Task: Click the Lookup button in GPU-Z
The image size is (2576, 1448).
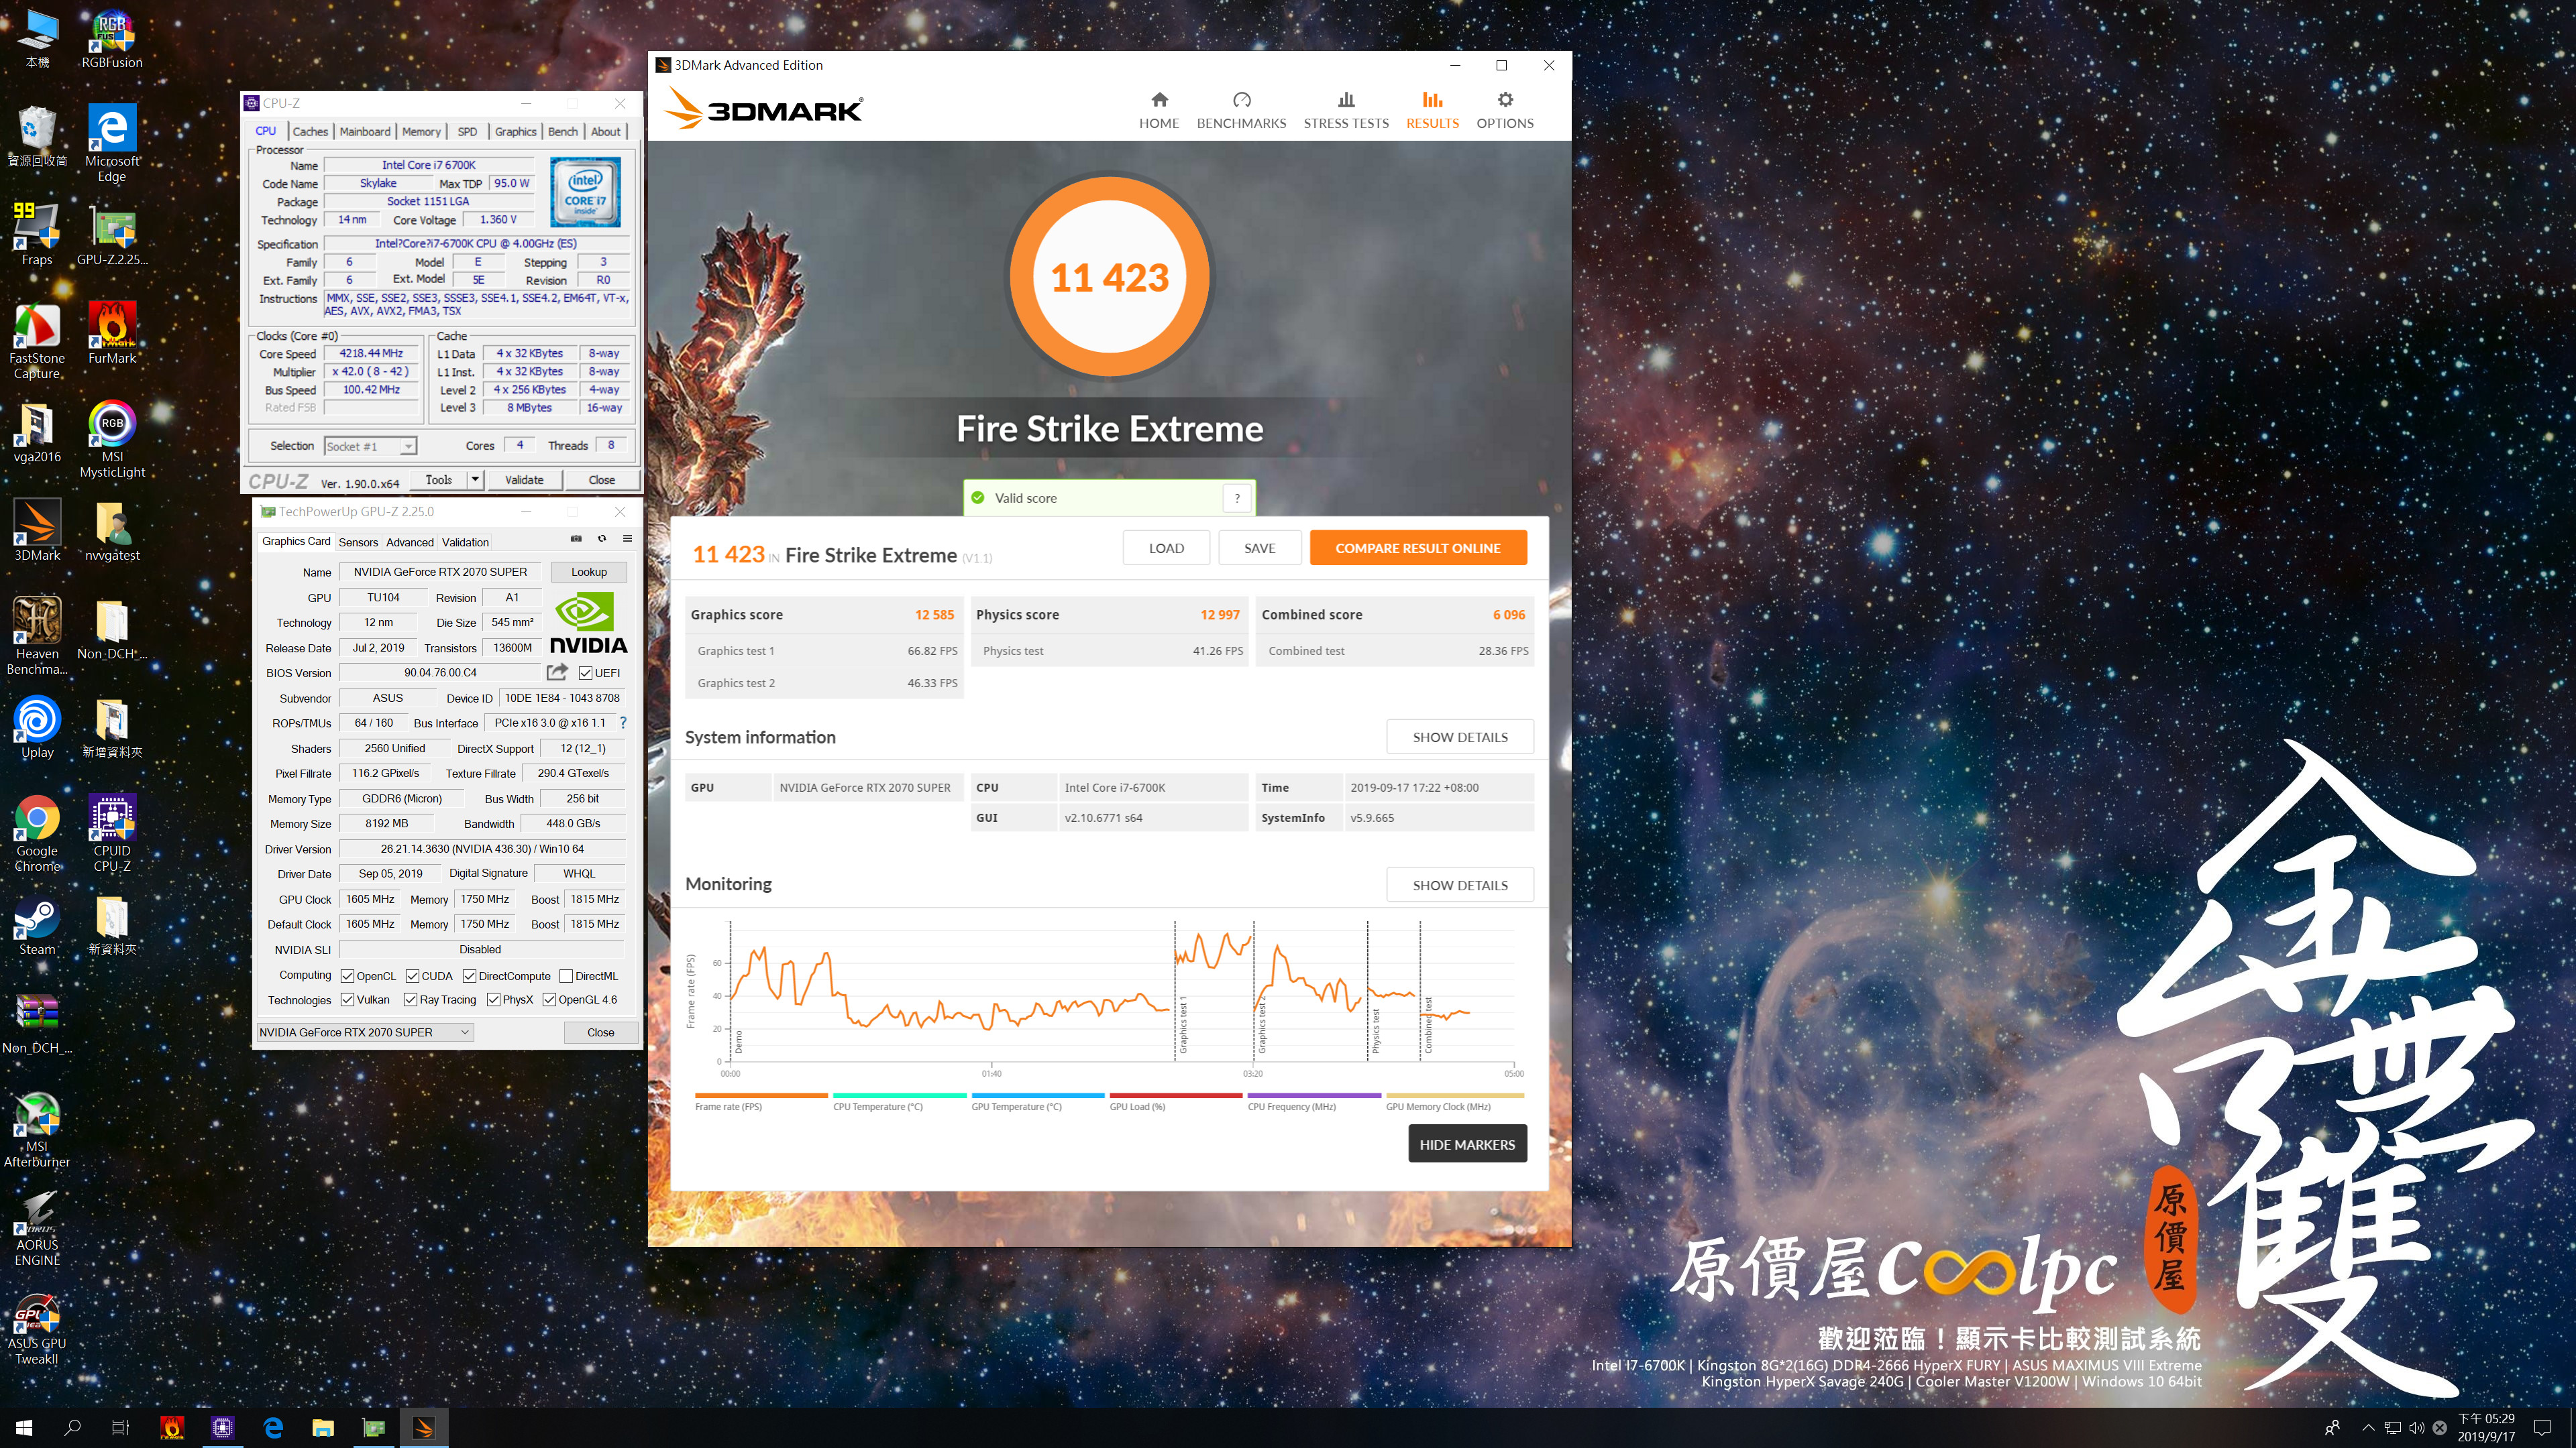Action: (x=589, y=572)
